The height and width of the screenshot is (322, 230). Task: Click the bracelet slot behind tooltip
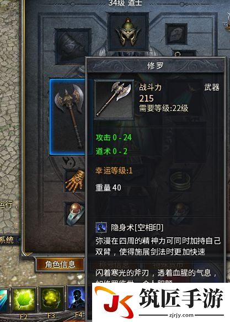180,181
